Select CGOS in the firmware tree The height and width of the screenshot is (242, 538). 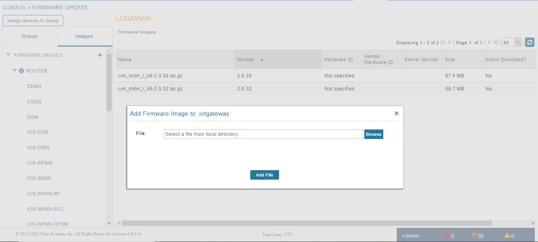[34, 102]
